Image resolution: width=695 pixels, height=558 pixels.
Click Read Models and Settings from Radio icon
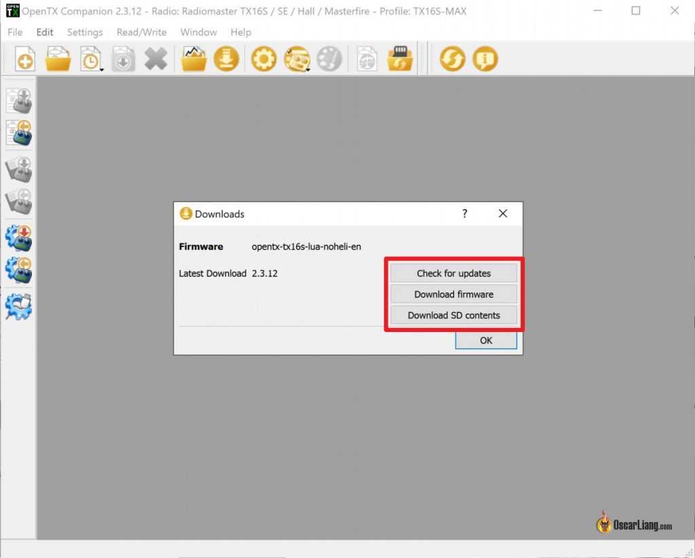pyautogui.click(x=19, y=134)
